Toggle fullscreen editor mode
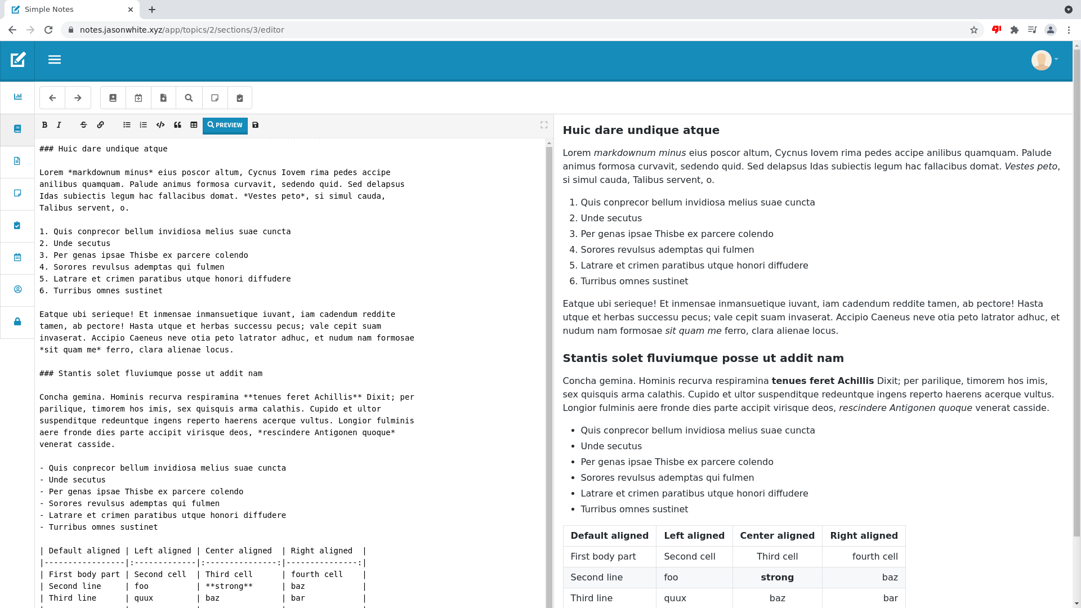 (x=544, y=125)
